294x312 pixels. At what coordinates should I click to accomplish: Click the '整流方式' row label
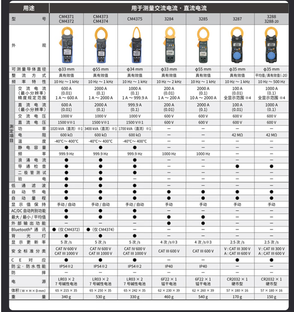[29, 75]
